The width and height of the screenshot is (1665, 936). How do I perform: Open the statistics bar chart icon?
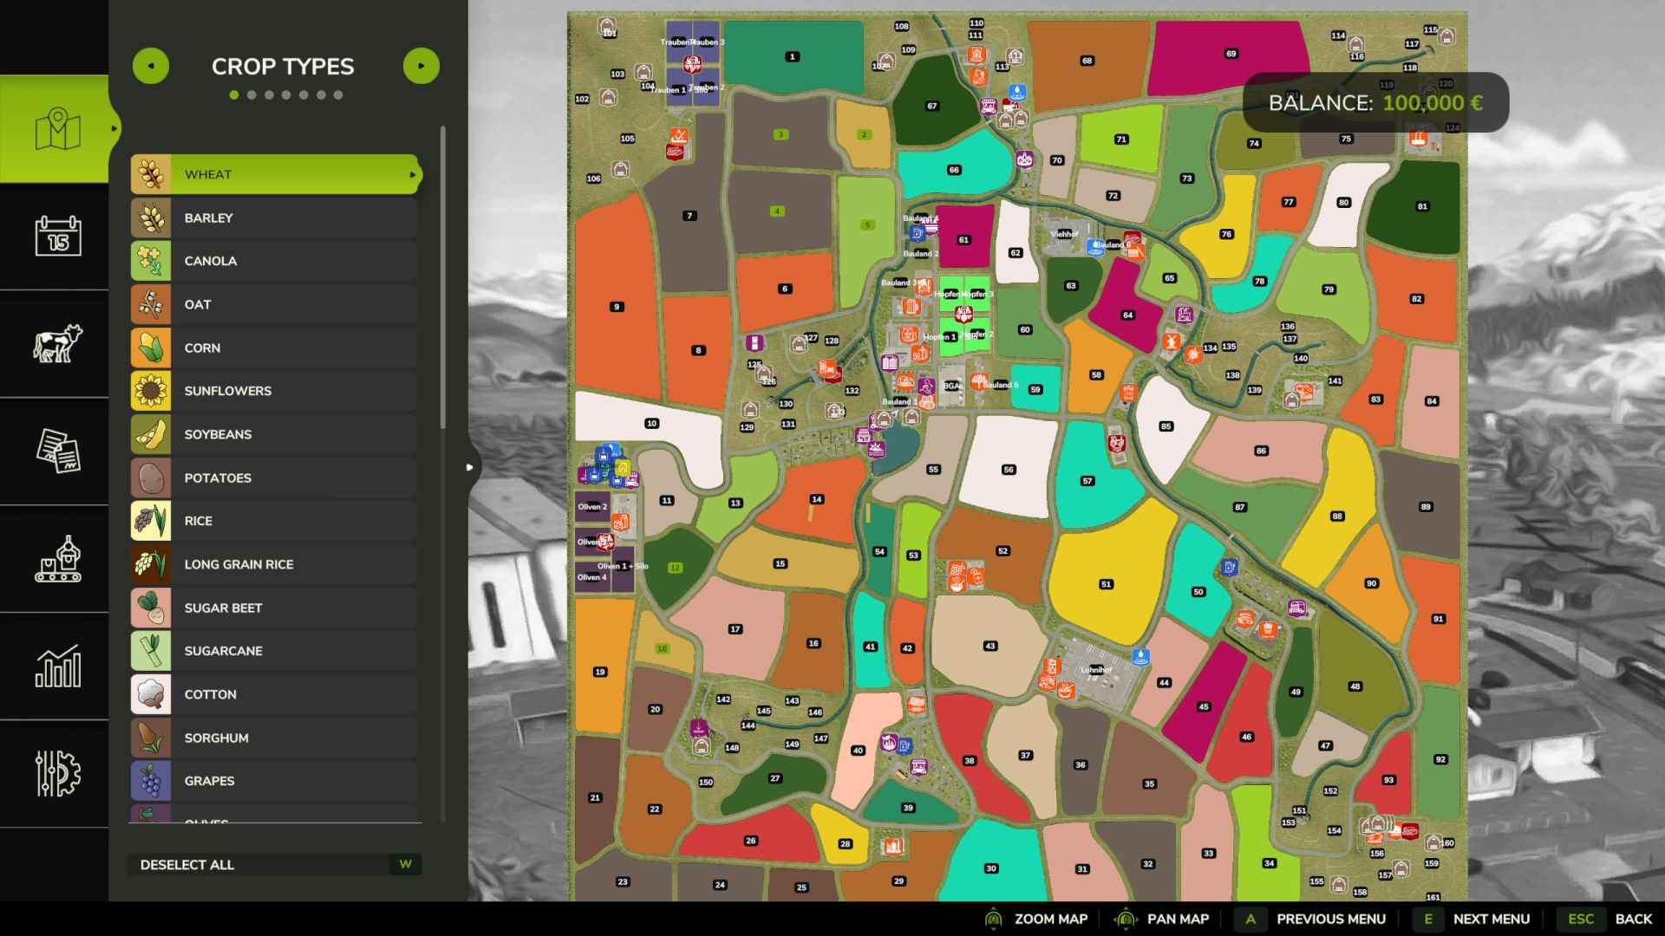[57, 666]
